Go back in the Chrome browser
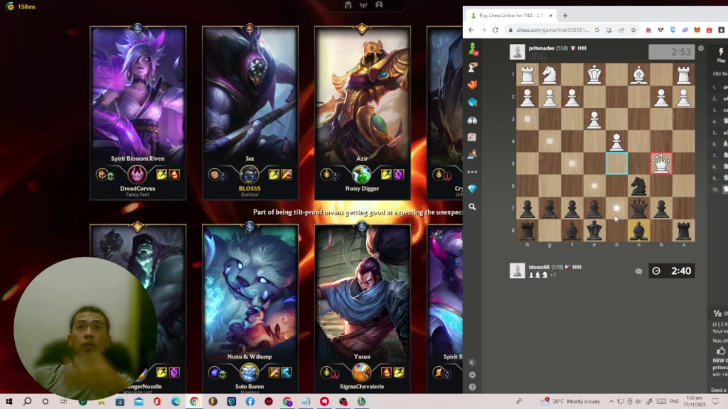Screen dimensions: 728x409 pyautogui.click(x=471, y=30)
